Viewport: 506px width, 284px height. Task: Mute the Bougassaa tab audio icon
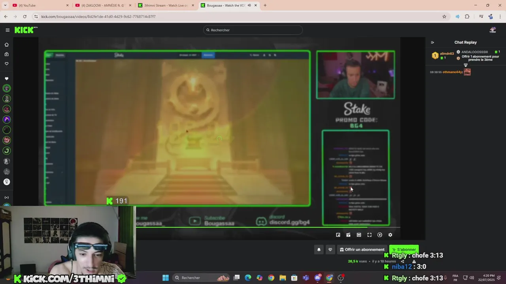point(249,5)
